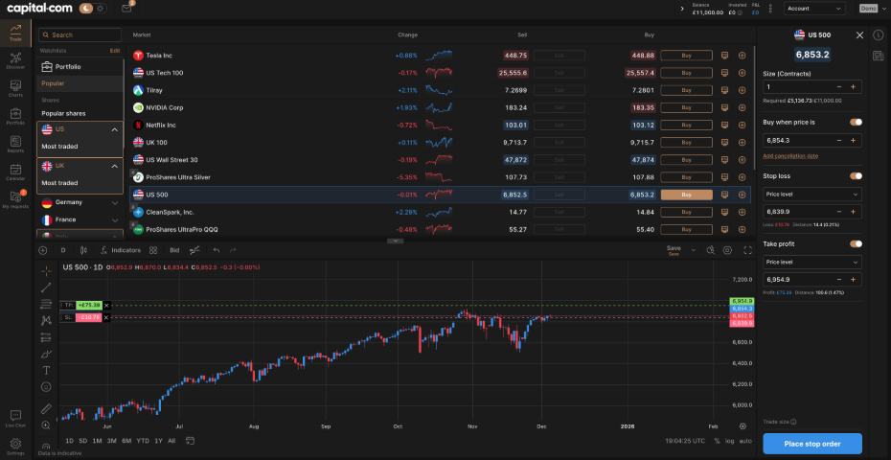Image resolution: width=891 pixels, height=460 pixels.
Task: Open chart settings gear icon
Action: click(x=727, y=250)
